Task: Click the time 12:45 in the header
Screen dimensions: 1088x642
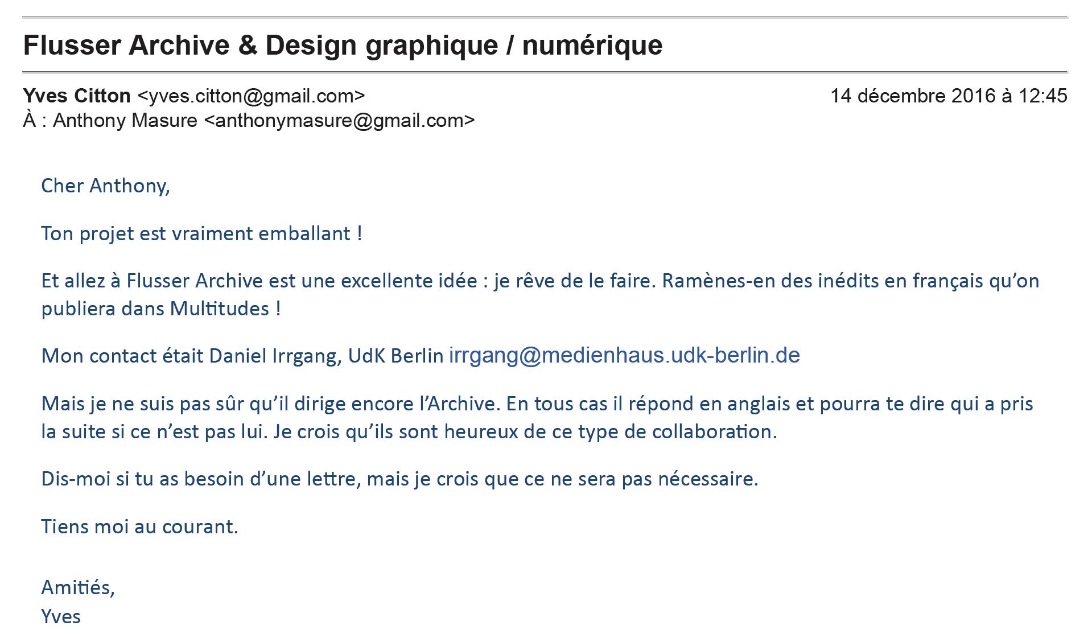Action: [x=1042, y=96]
